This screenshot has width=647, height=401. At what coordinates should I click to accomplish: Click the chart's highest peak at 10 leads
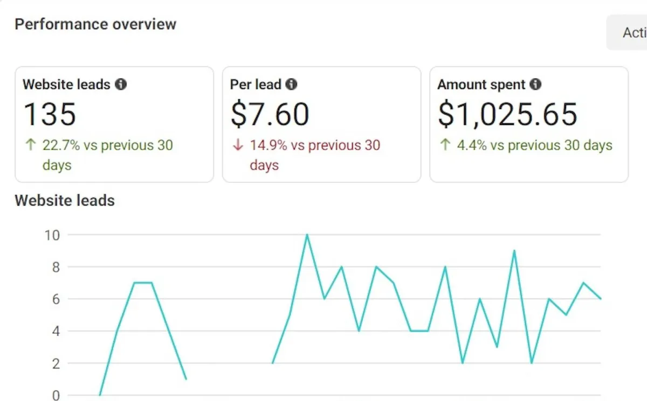click(307, 235)
